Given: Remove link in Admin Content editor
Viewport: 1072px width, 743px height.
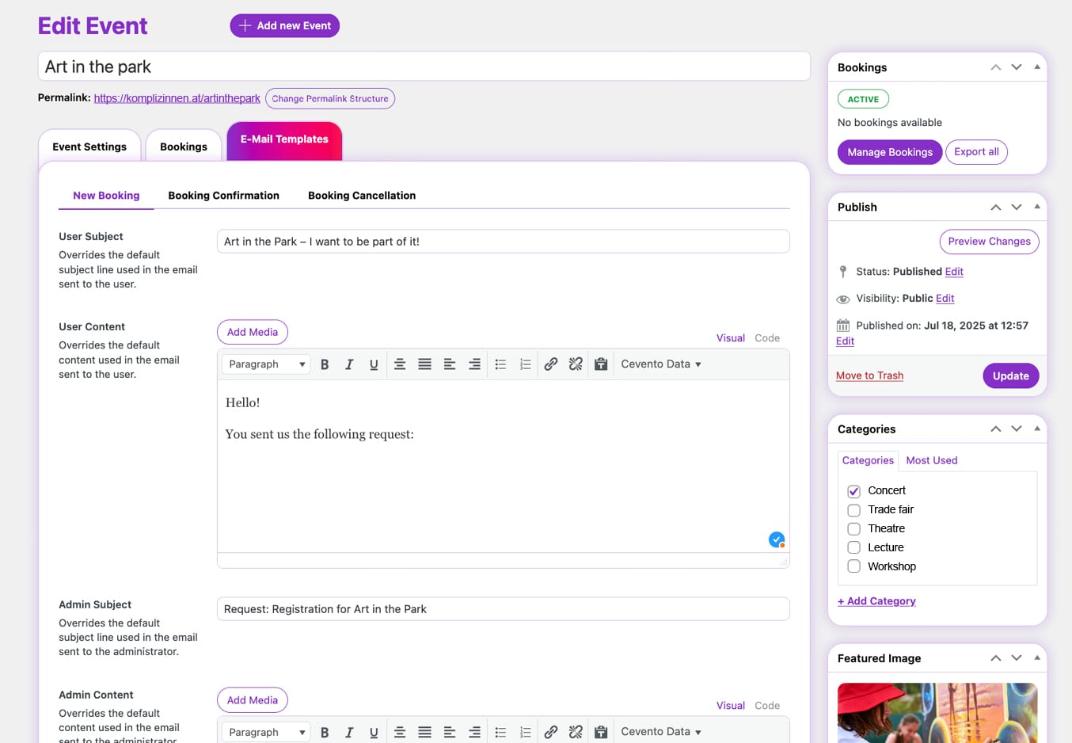Looking at the screenshot, I should coord(576,732).
